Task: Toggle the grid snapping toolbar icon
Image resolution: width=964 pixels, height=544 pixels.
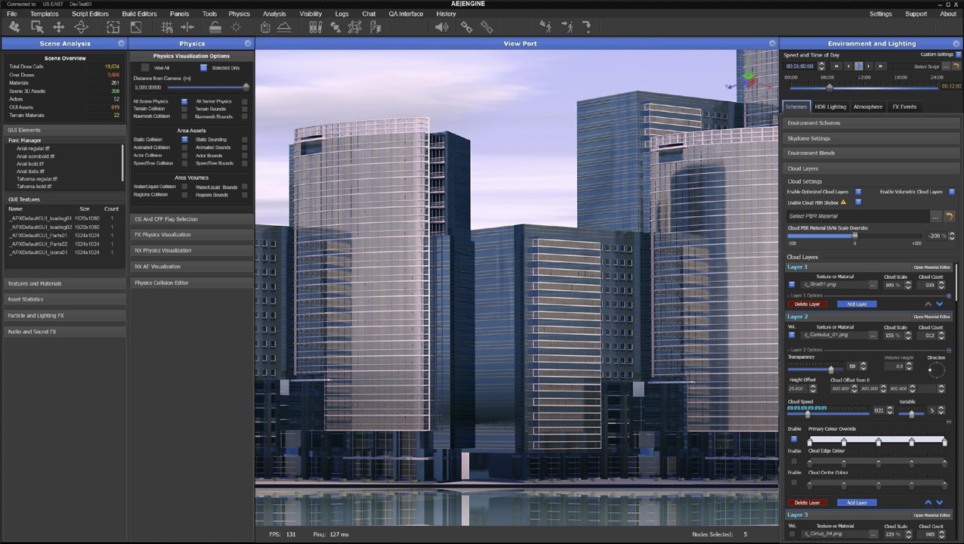Action: click(x=167, y=27)
